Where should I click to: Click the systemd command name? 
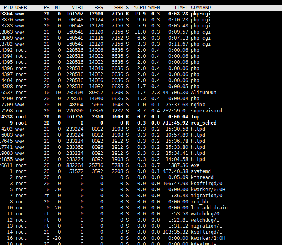coord(201,171)
